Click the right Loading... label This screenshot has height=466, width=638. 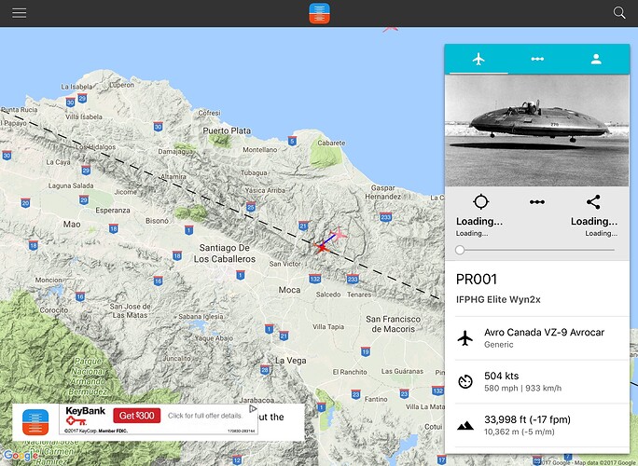click(594, 221)
